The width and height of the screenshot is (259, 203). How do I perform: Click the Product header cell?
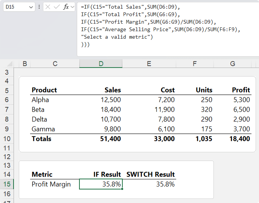click(x=55, y=90)
